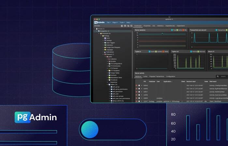Click the pgAdmin logo in the app header
Screen dimensions: 228x146
click(x=99, y=22)
